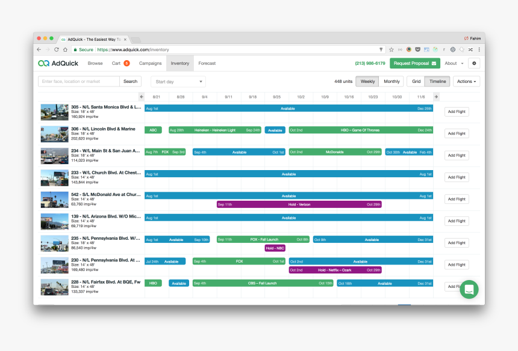Focus the face, location or market search field
This screenshot has width=518, height=351.
tap(79, 81)
